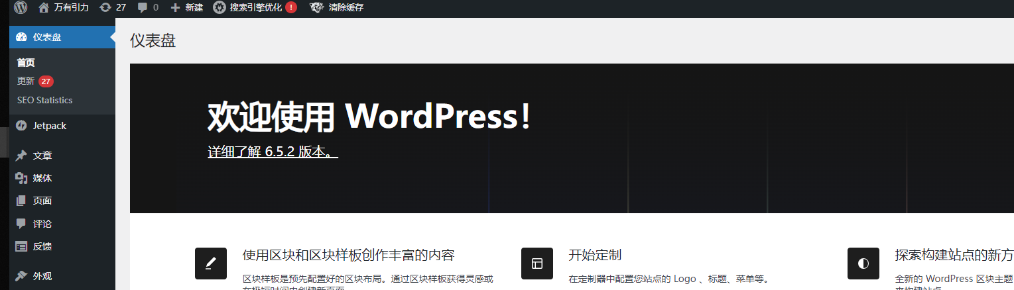Open the 搜索引擎优化 menu

[x=256, y=8]
